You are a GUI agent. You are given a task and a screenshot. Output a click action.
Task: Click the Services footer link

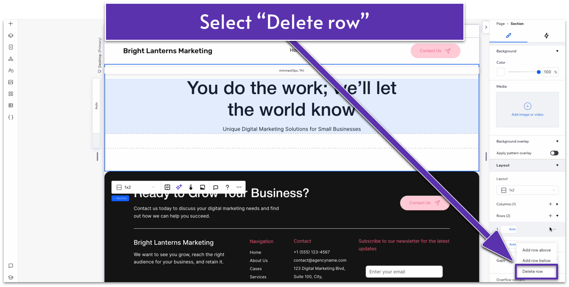(x=258, y=277)
